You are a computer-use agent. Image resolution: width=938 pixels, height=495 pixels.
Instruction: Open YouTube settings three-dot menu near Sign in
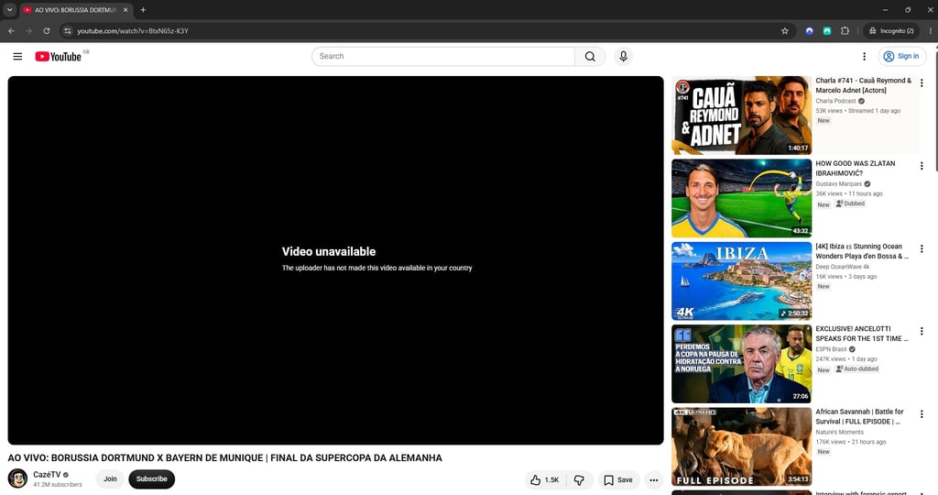[864, 56]
